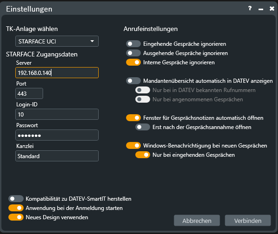Image resolution: width=278 pixels, height=234 pixels.
Task: Close the Einstellungen dialog
Action: pos(271,9)
